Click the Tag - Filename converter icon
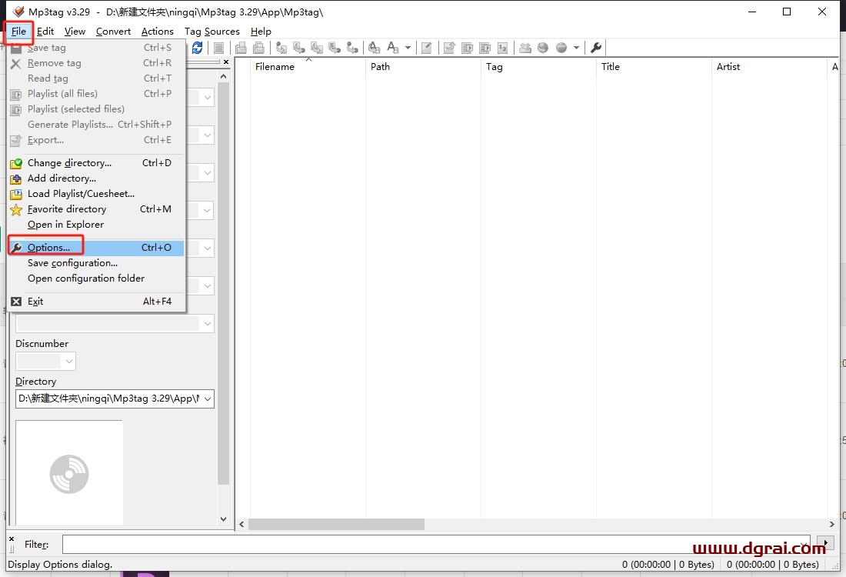Screen dimensions: 846x577 point(281,48)
